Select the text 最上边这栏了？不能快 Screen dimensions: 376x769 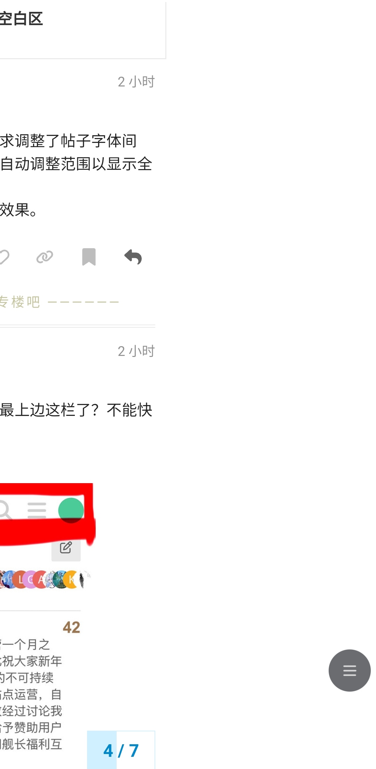tap(76, 410)
